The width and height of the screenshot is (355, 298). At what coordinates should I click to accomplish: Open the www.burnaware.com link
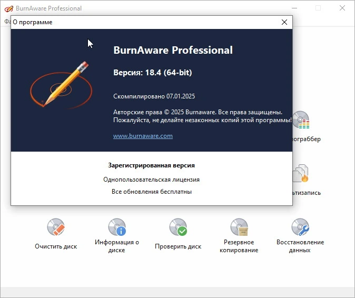click(143, 136)
